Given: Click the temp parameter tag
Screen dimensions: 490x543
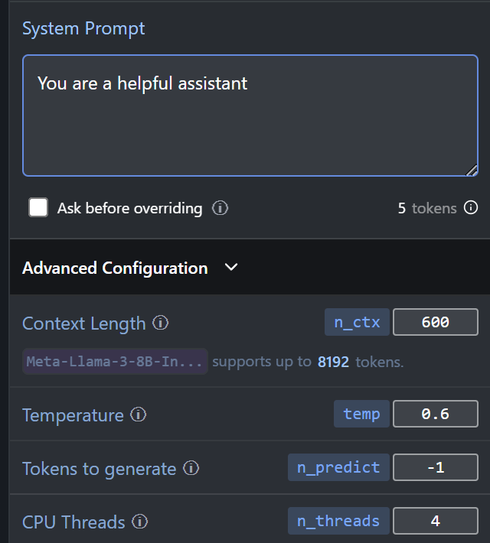Looking at the screenshot, I should click(361, 414).
